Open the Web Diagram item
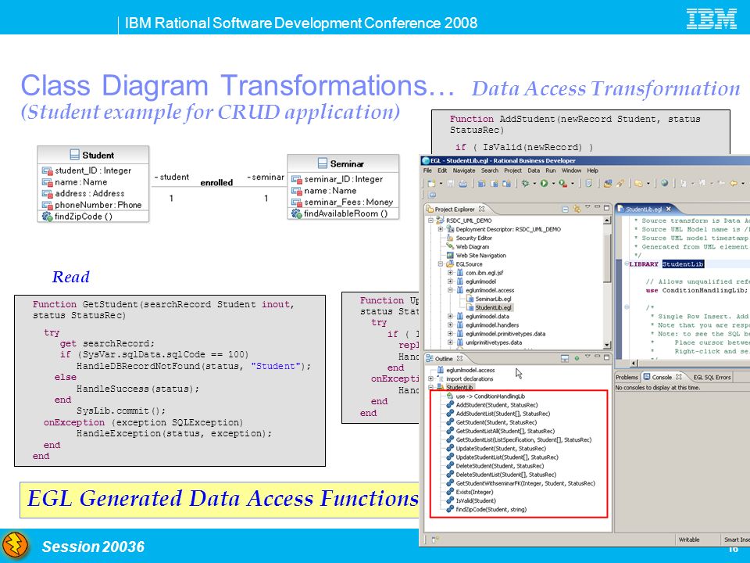 coord(472,246)
